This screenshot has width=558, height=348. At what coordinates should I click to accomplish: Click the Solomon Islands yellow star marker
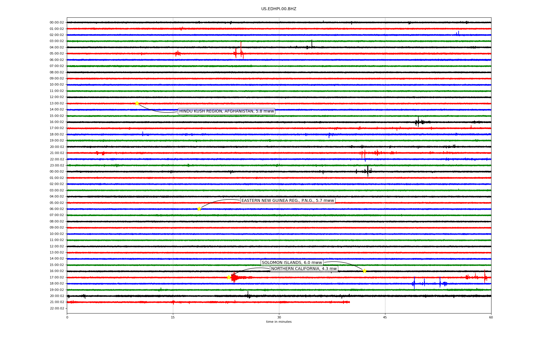[364, 271]
